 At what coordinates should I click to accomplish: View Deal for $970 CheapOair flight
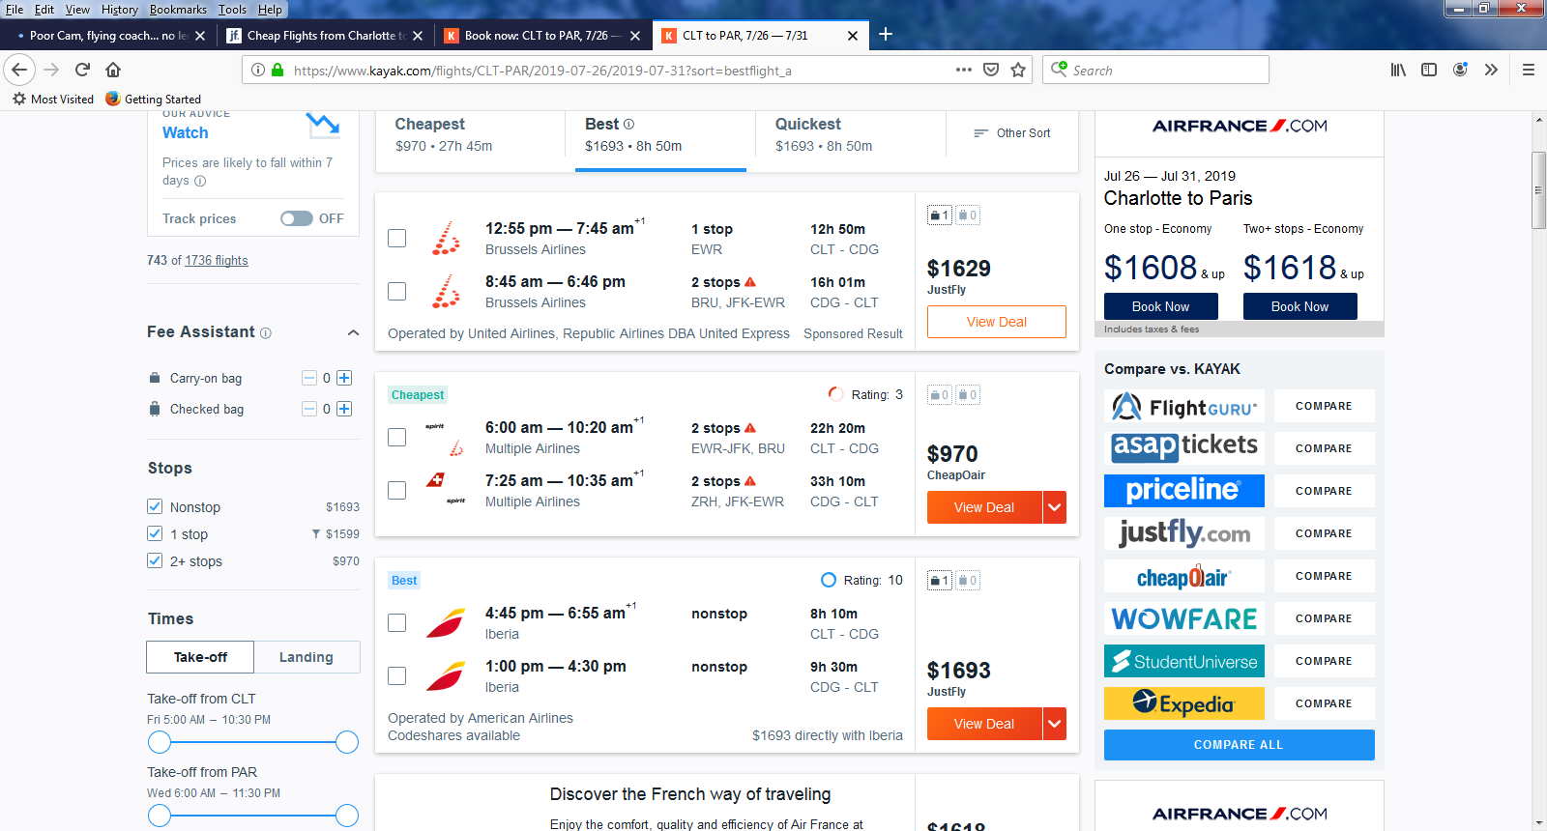984,507
